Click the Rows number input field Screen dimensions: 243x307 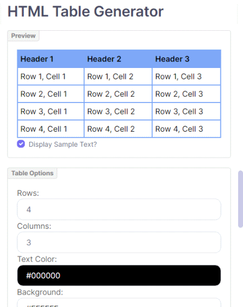click(119, 209)
